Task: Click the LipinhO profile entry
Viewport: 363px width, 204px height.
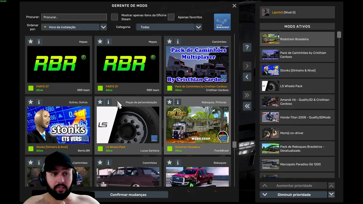Action: pyautogui.click(x=297, y=12)
